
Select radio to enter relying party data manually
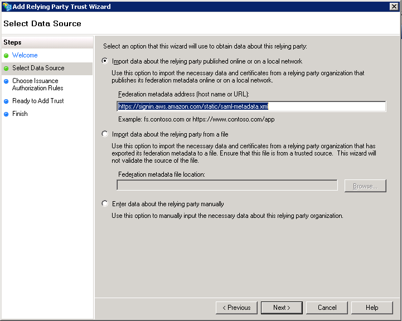click(x=105, y=203)
